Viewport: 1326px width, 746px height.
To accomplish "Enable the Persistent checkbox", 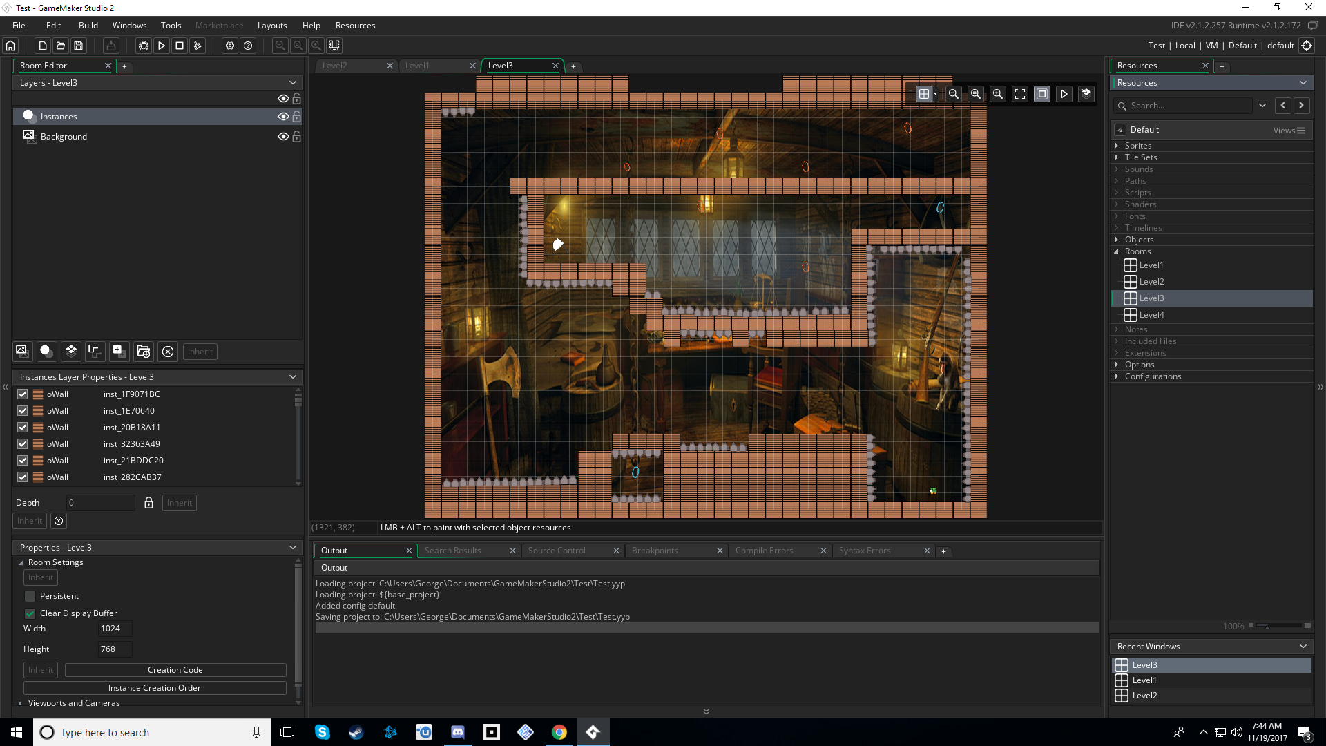I will 30,596.
